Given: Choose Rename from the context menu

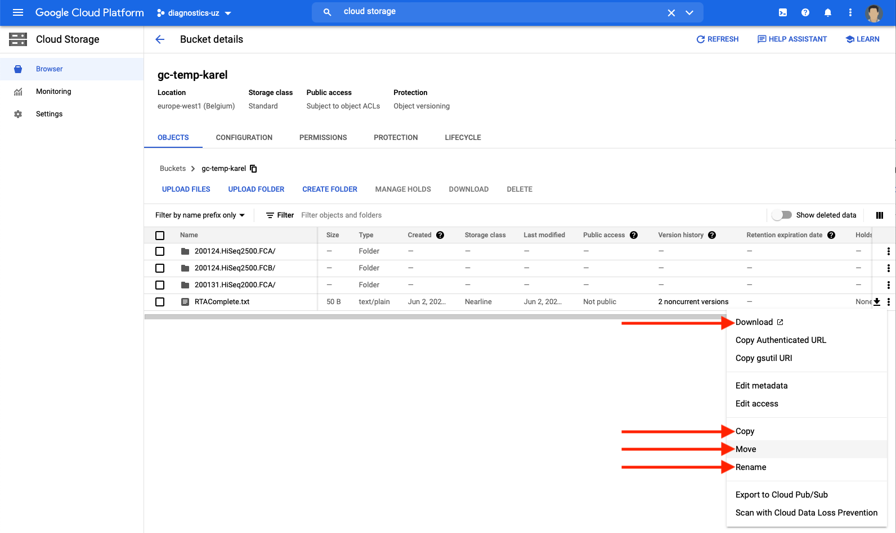Looking at the screenshot, I should tap(751, 467).
